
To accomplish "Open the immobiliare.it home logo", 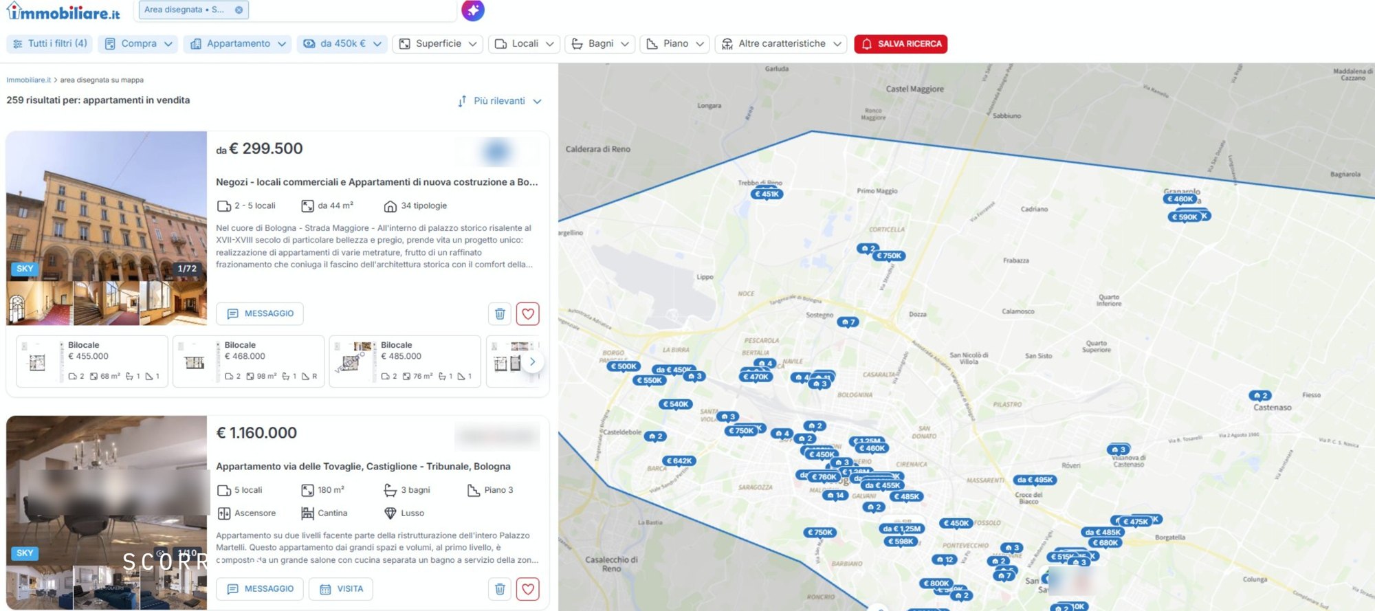I will [63, 11].
